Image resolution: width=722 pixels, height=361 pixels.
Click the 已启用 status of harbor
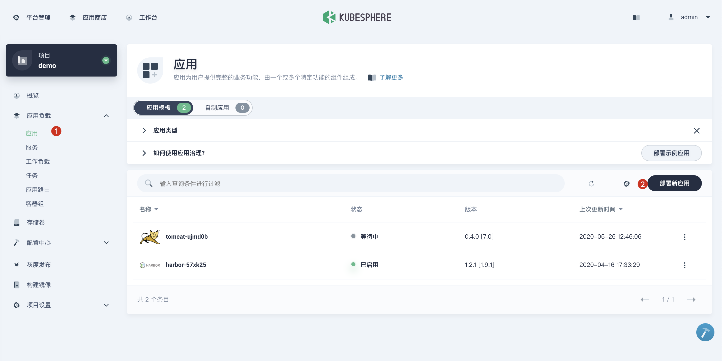(x=369, y=265)
